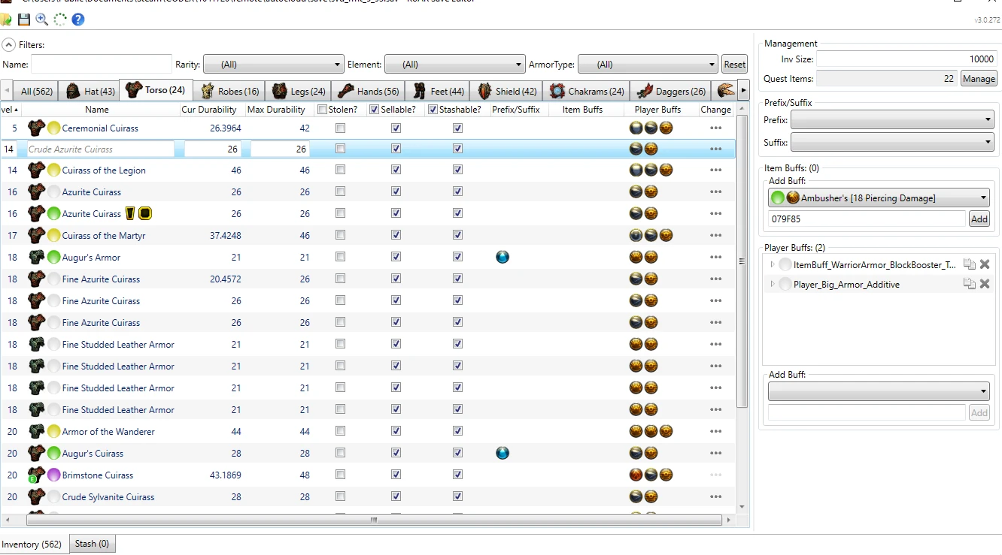Image resolution: width=1002 pixels, height=555 pixels.
Task: Open the Rarity filter dropdown
Action: 274,65
